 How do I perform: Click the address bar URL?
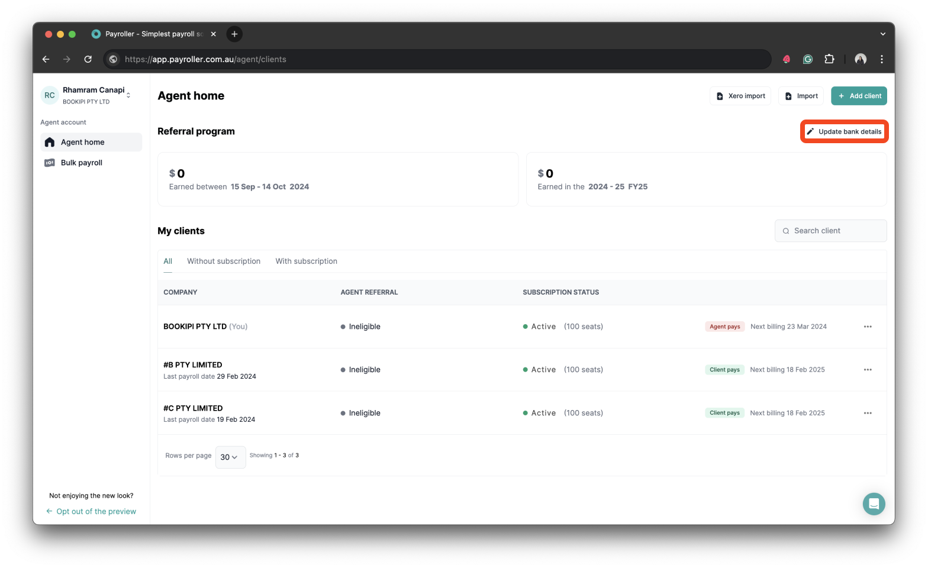[x=205, y=59]
